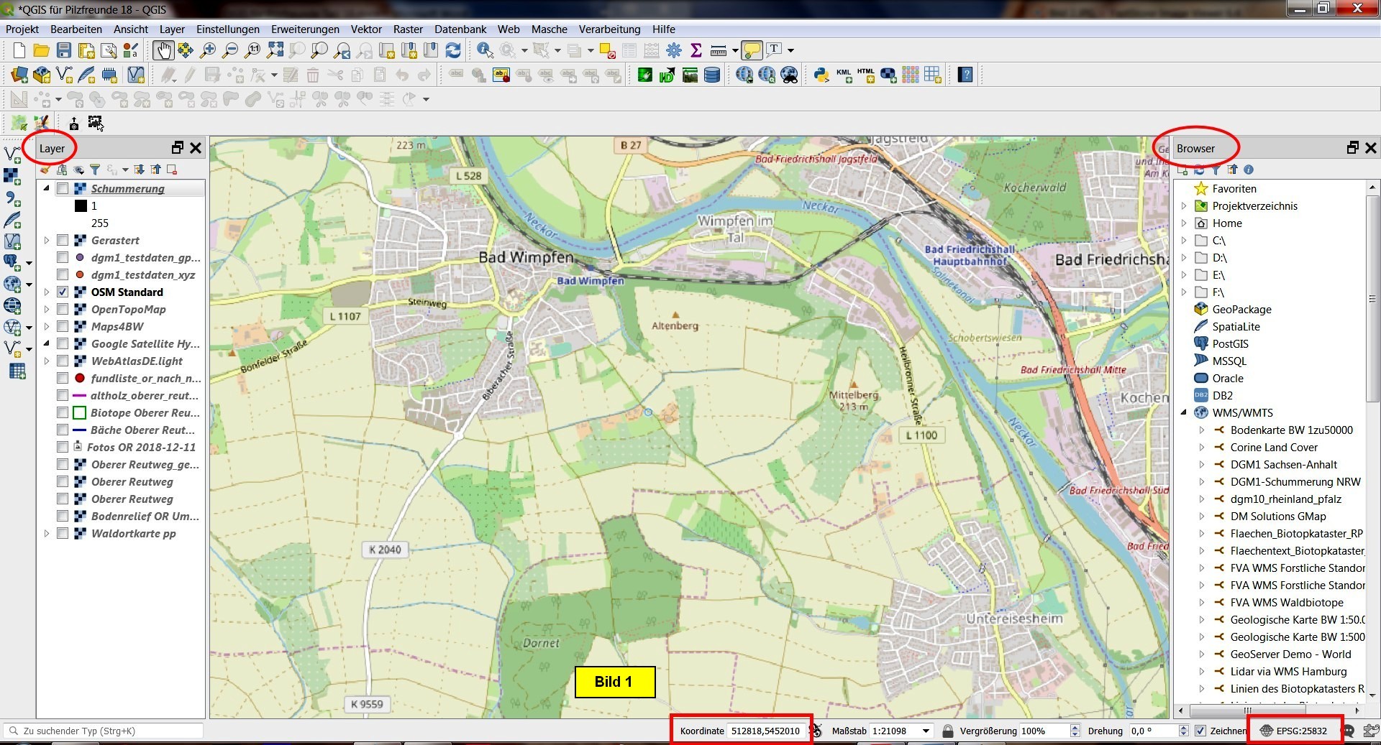Image resolution: width=1381 pixels, height=745 pixels.
Task: Expand the Waldortkarte pp layer group
Action: tap(47, 534)
